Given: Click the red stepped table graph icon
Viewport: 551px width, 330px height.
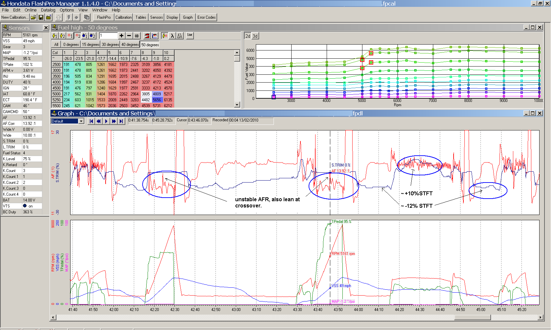Looking at the screenshot, I should [147, 36].
